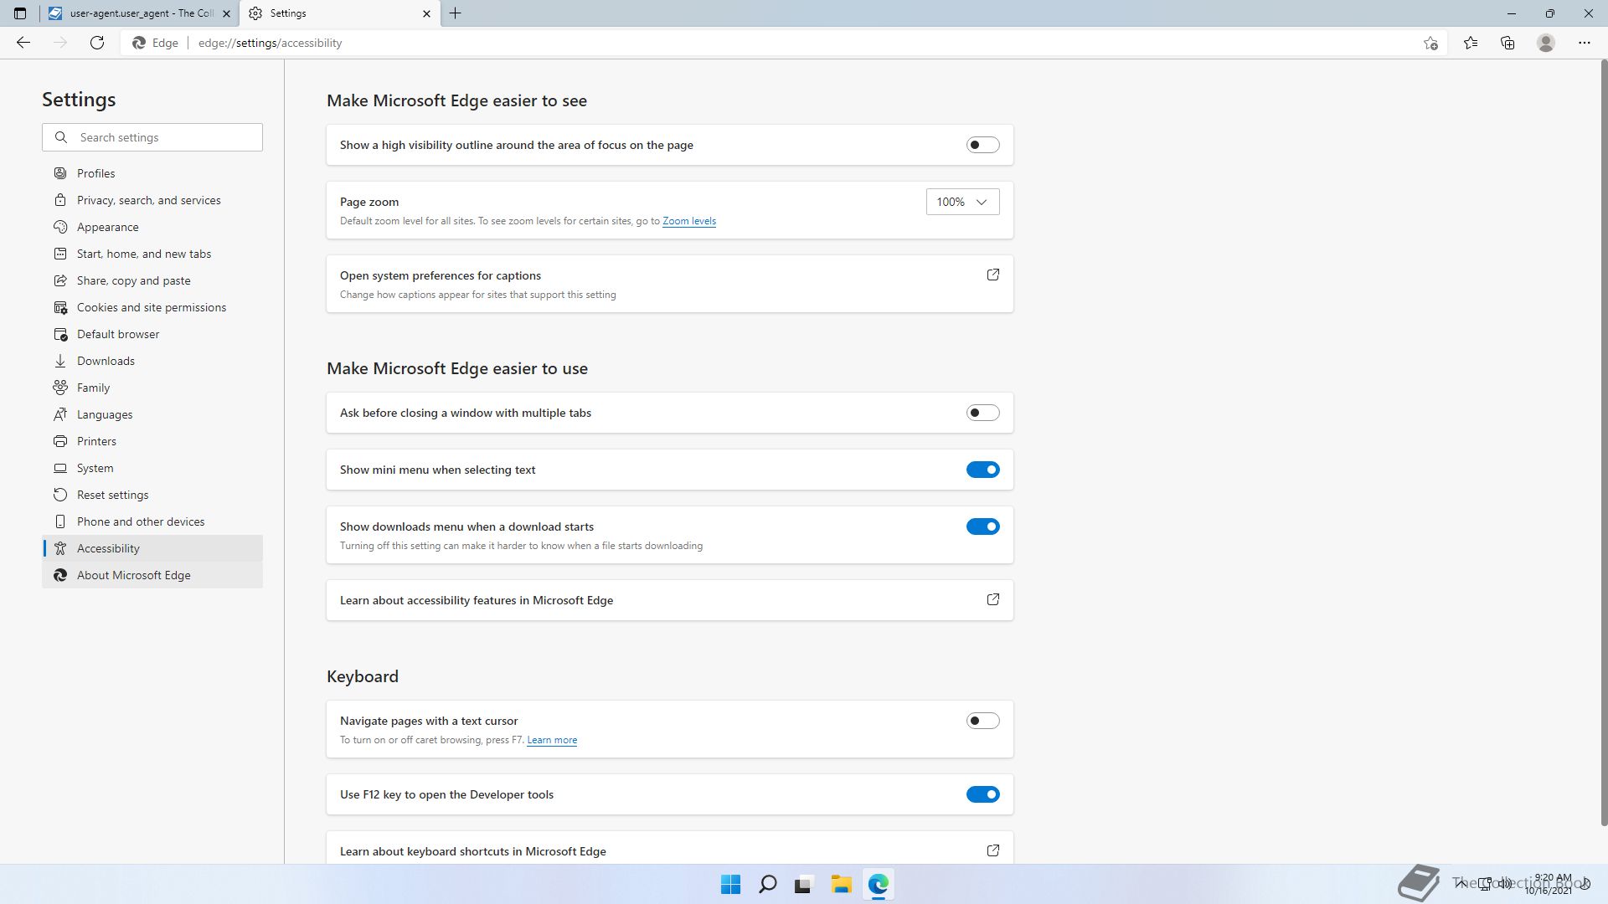The image size is (1608, 904).
Task: Click Microsoft Edge taskbar icon
Action: 878,885
